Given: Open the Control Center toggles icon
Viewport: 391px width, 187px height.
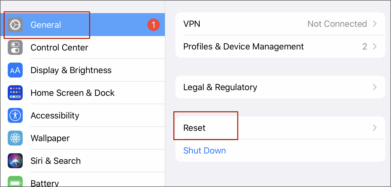Looking at the screenshot, I should (15, 47).
